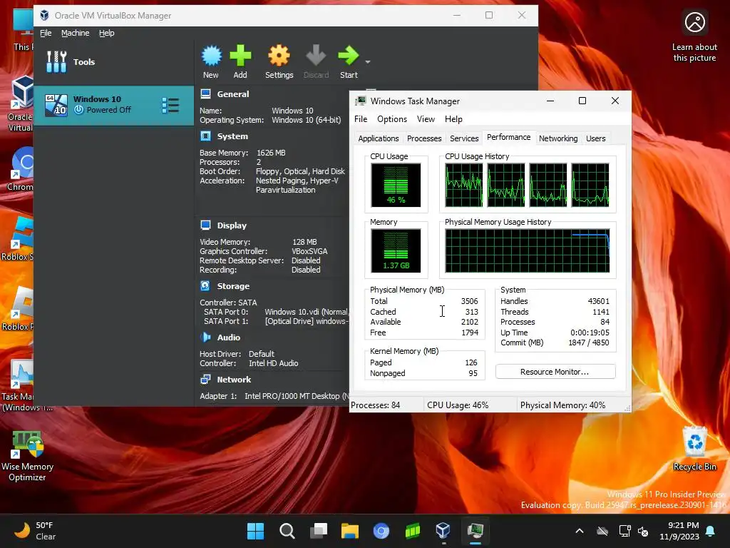The height and width of the screenshot is (548, 730).
Task: Click the Display screen icon
Action: pos(205,225)
